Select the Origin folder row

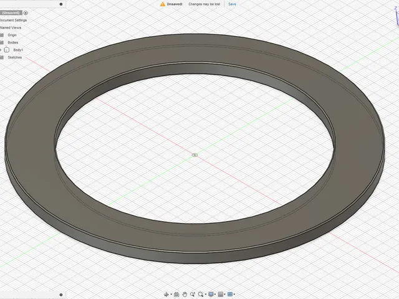(12, 35)
